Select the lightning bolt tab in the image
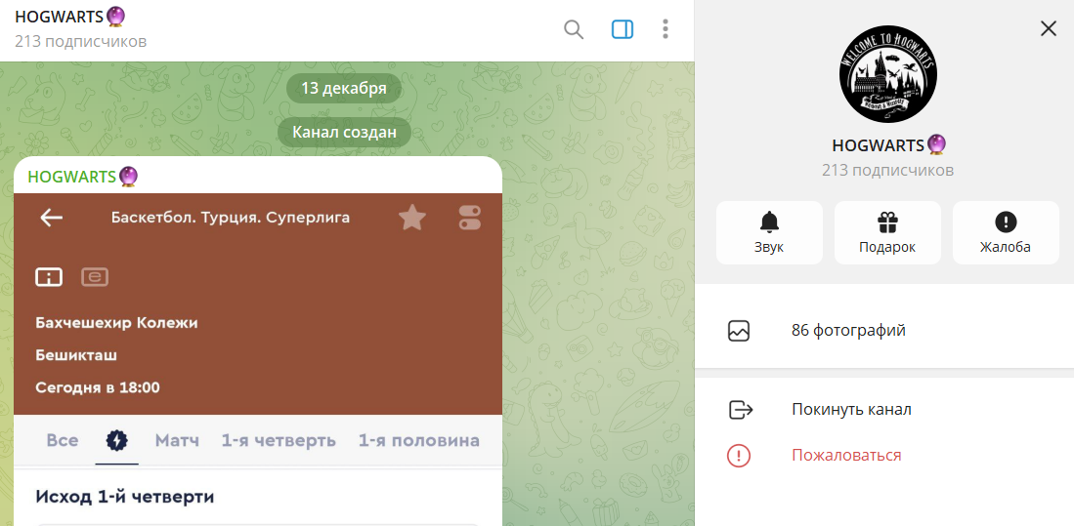This screenshot has width=1074, height=526. [117, 440]
